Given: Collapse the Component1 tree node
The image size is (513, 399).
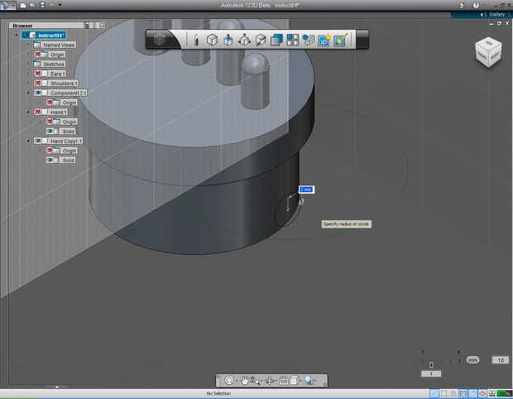Looking at the screenshot, I should [27, 93].
